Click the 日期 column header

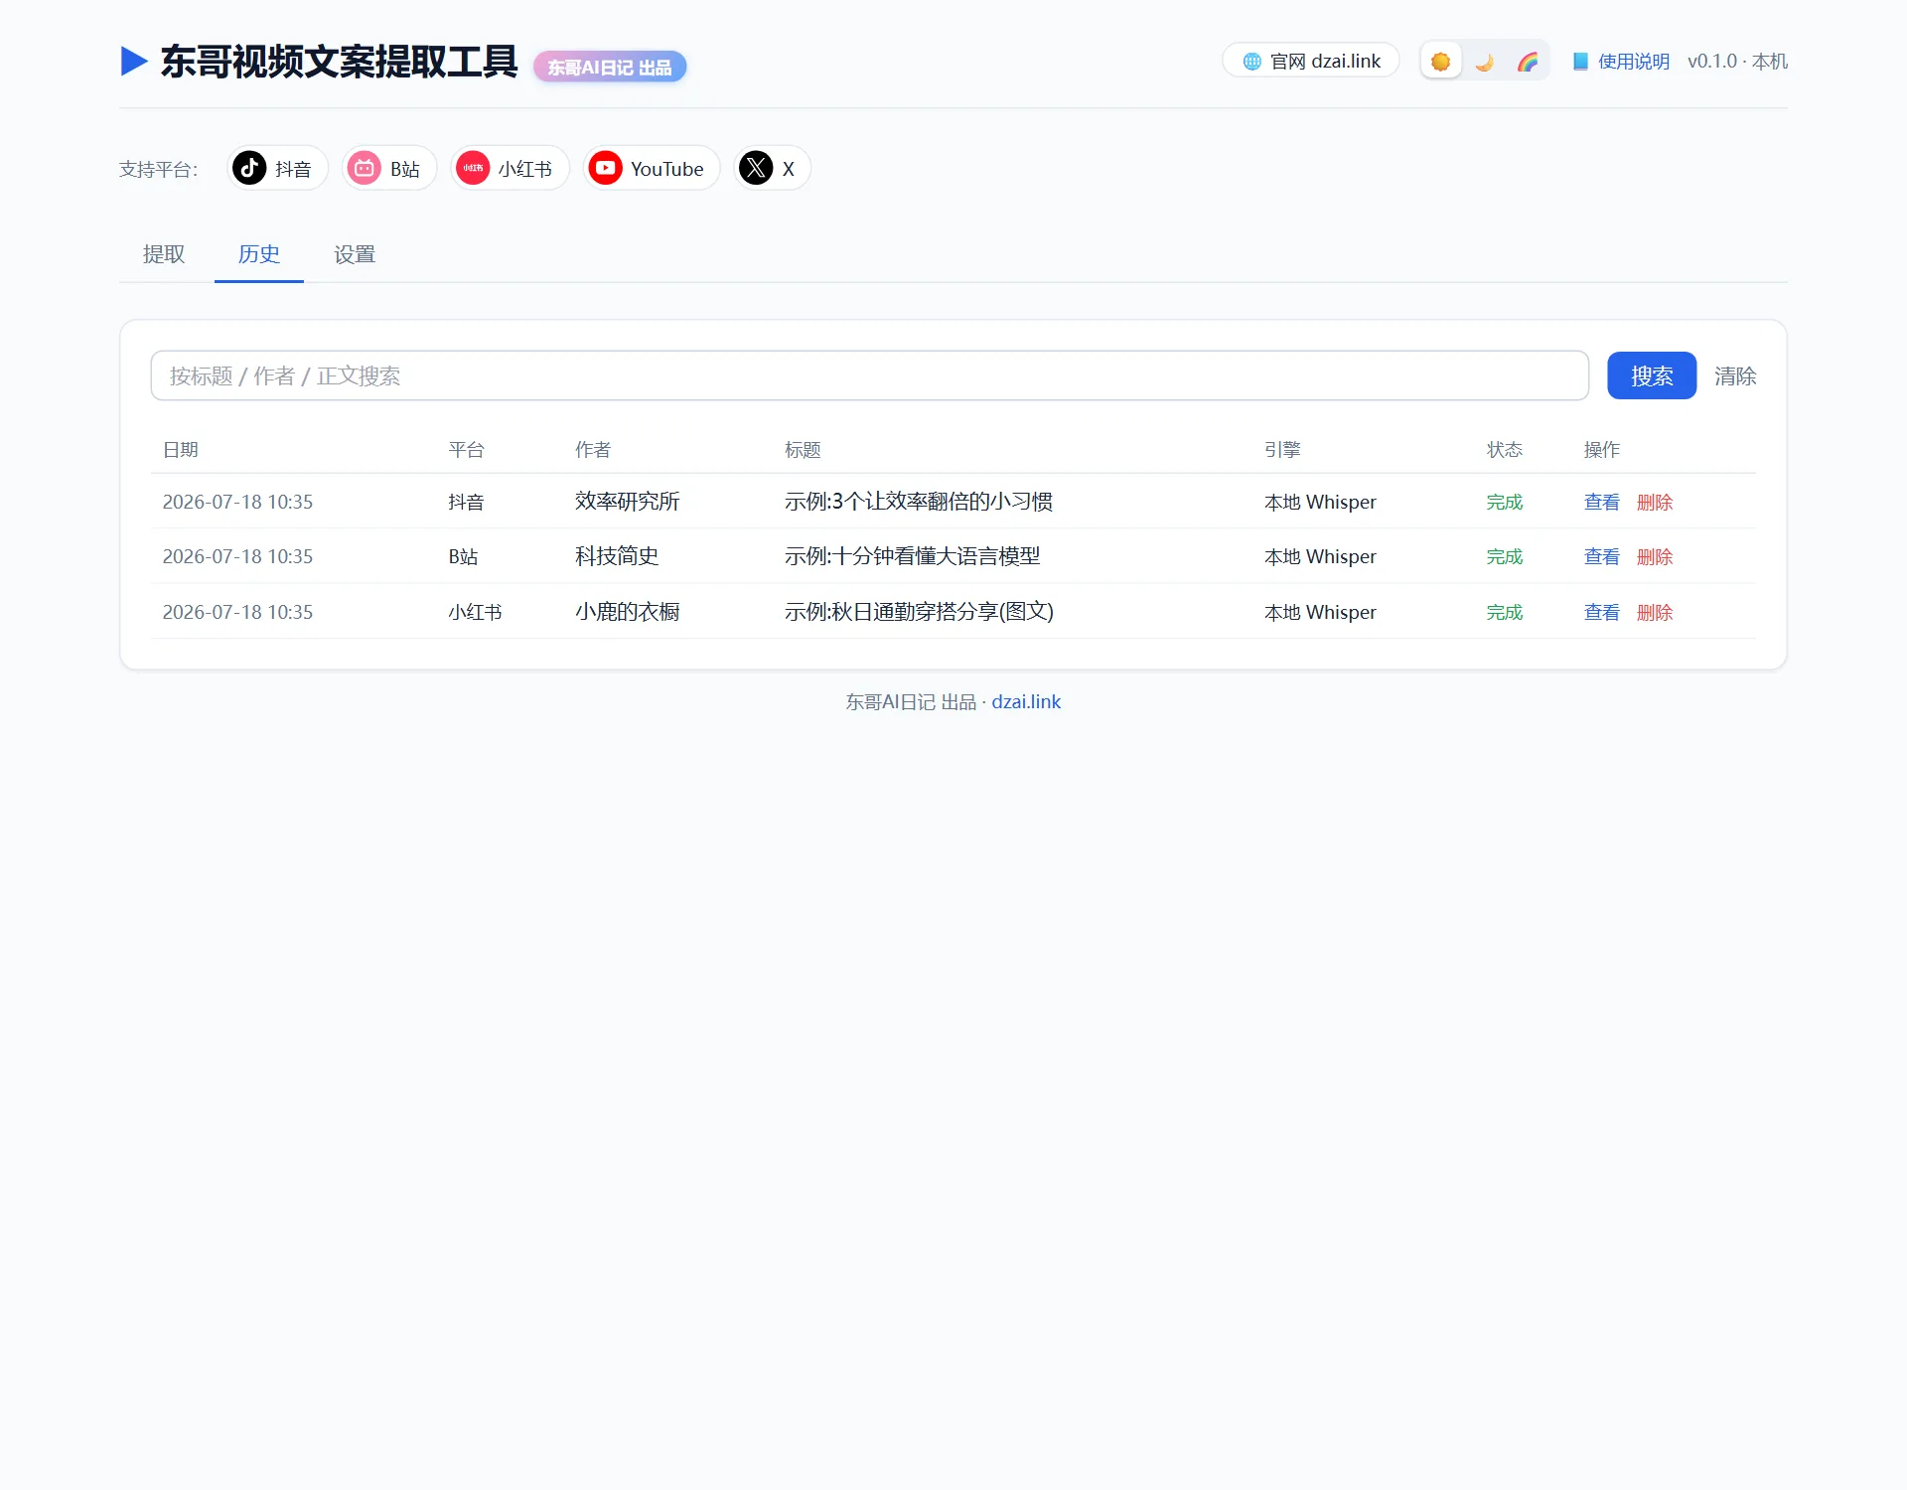[181, 450]
